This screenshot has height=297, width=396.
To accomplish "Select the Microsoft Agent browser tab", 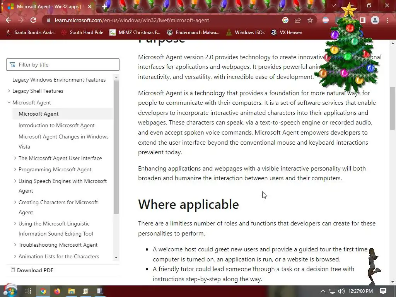I will [48, 7].
